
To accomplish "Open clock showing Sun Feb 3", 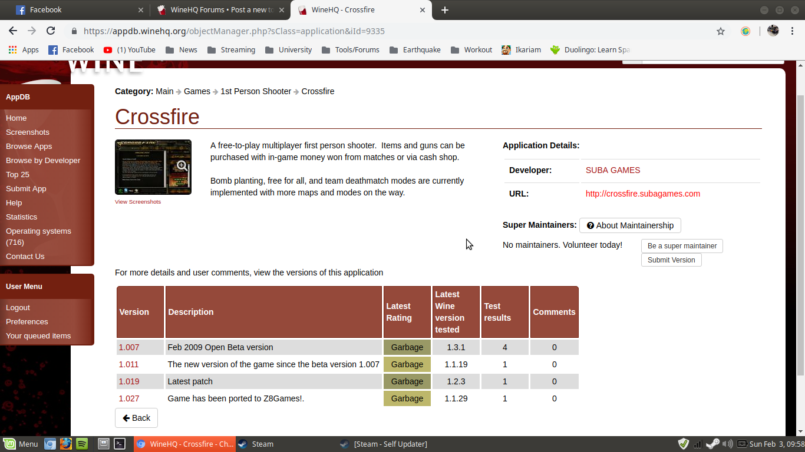I will [x=777, y=444].
